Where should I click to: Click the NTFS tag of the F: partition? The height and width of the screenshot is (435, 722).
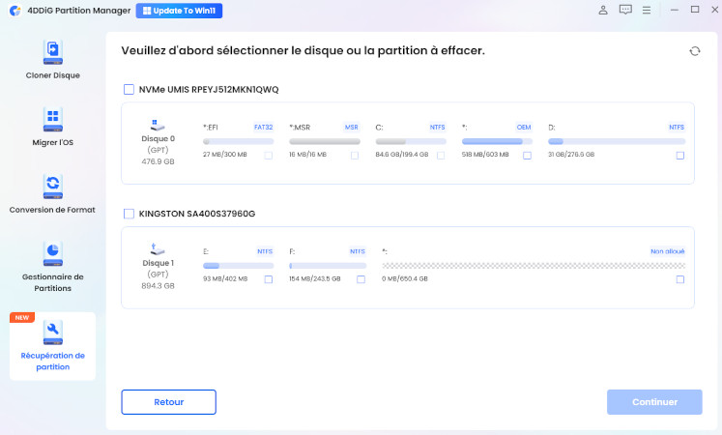coord(358,251)
